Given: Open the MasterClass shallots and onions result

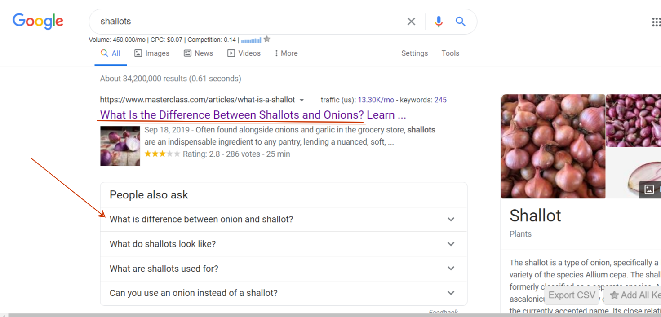Looking at the screenshot, I should tap(253, 115).
